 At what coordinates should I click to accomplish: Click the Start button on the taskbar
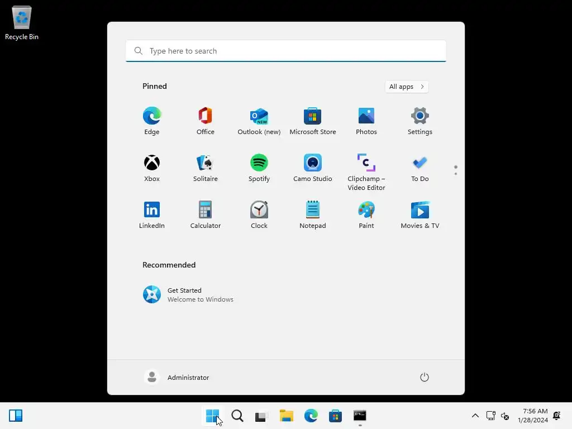(213, 416)
